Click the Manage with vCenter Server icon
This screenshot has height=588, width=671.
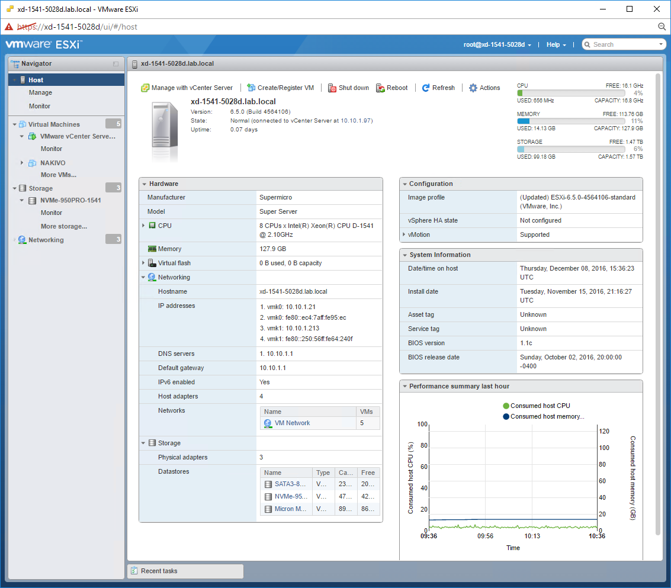(x=145, y=88)
